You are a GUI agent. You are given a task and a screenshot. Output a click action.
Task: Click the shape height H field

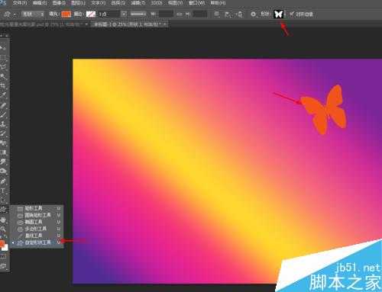coord(199,14)
